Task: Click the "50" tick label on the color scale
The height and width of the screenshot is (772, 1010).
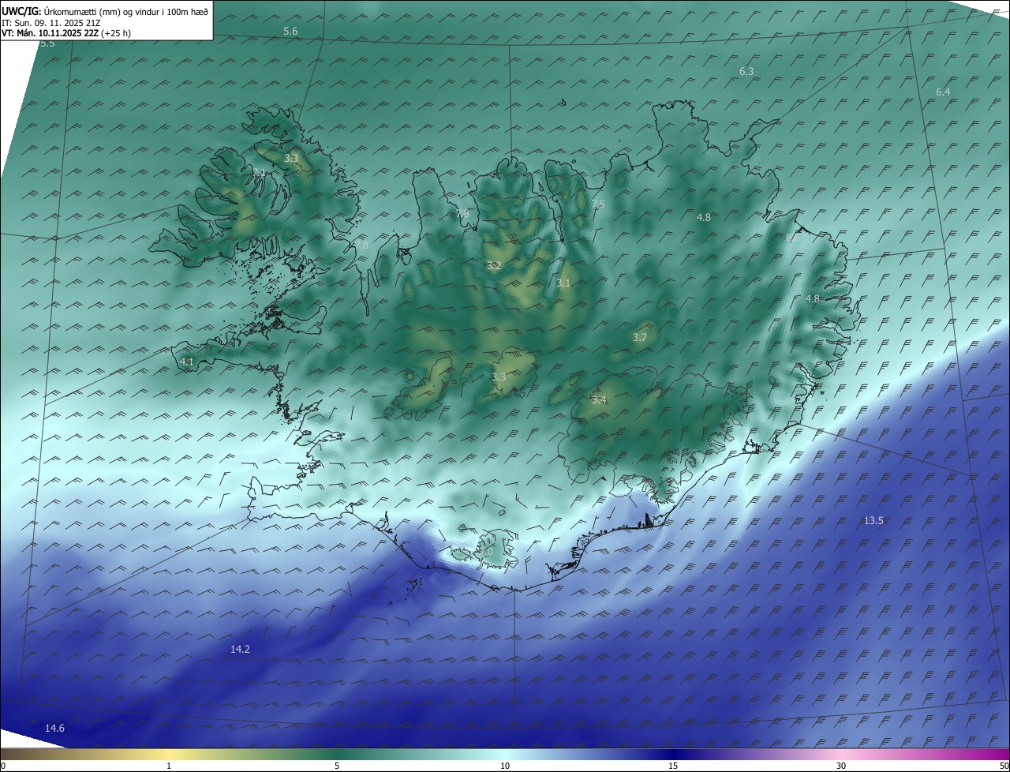Action: pos(1004,766)
